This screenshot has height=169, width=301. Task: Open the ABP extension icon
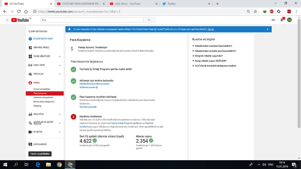click(272, 12)
